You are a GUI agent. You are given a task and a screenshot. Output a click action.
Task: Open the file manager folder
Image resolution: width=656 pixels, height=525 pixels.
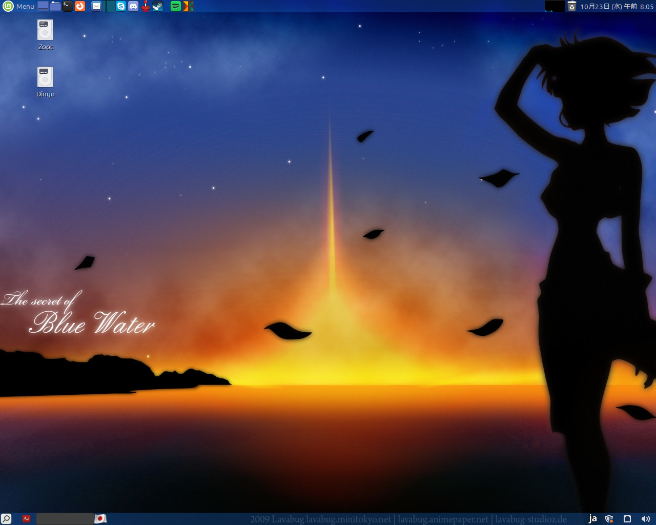click(54, 6)
